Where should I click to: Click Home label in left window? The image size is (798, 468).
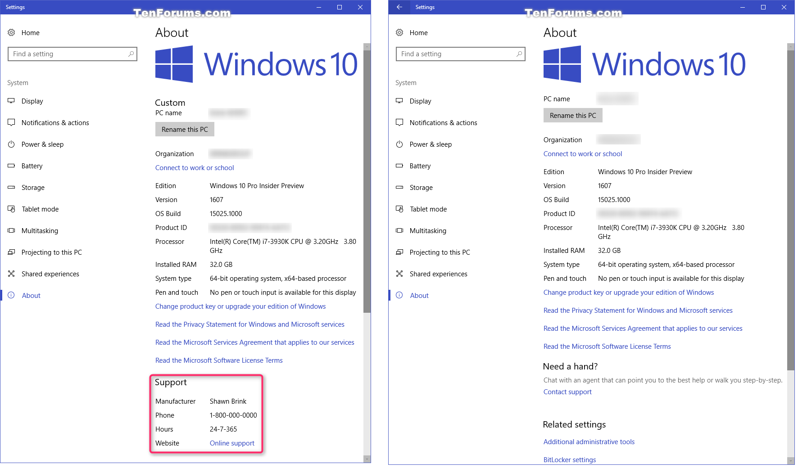click(x=31, y=33)
